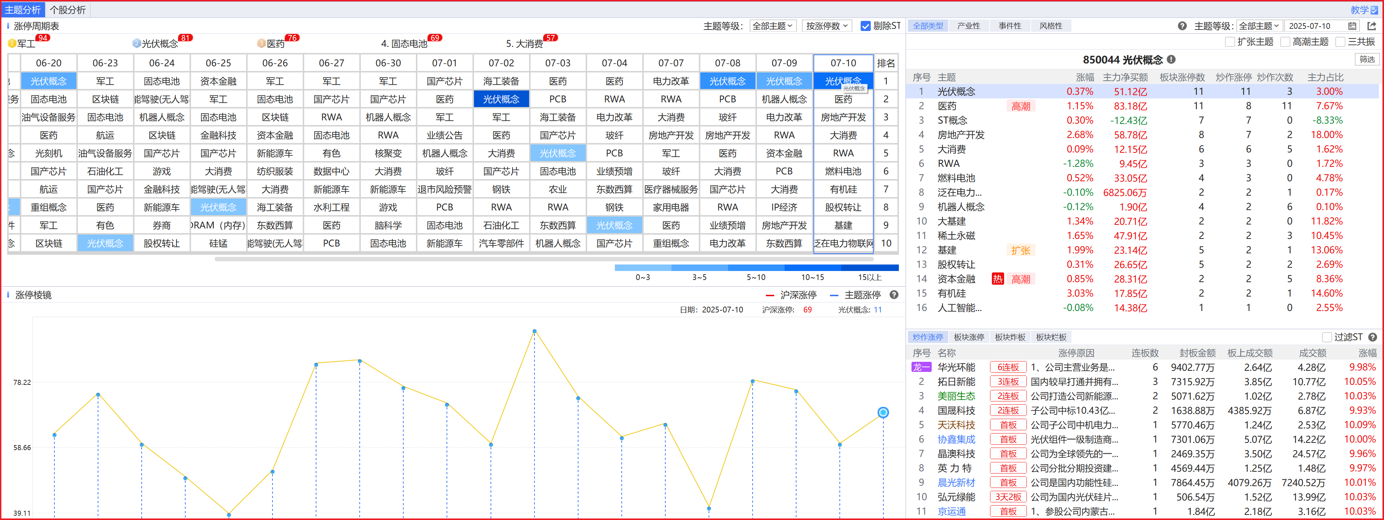Click help icon beside 过滤ST checkbox
Viewport: 1384px width, 520px height.
coord(1373,337)
